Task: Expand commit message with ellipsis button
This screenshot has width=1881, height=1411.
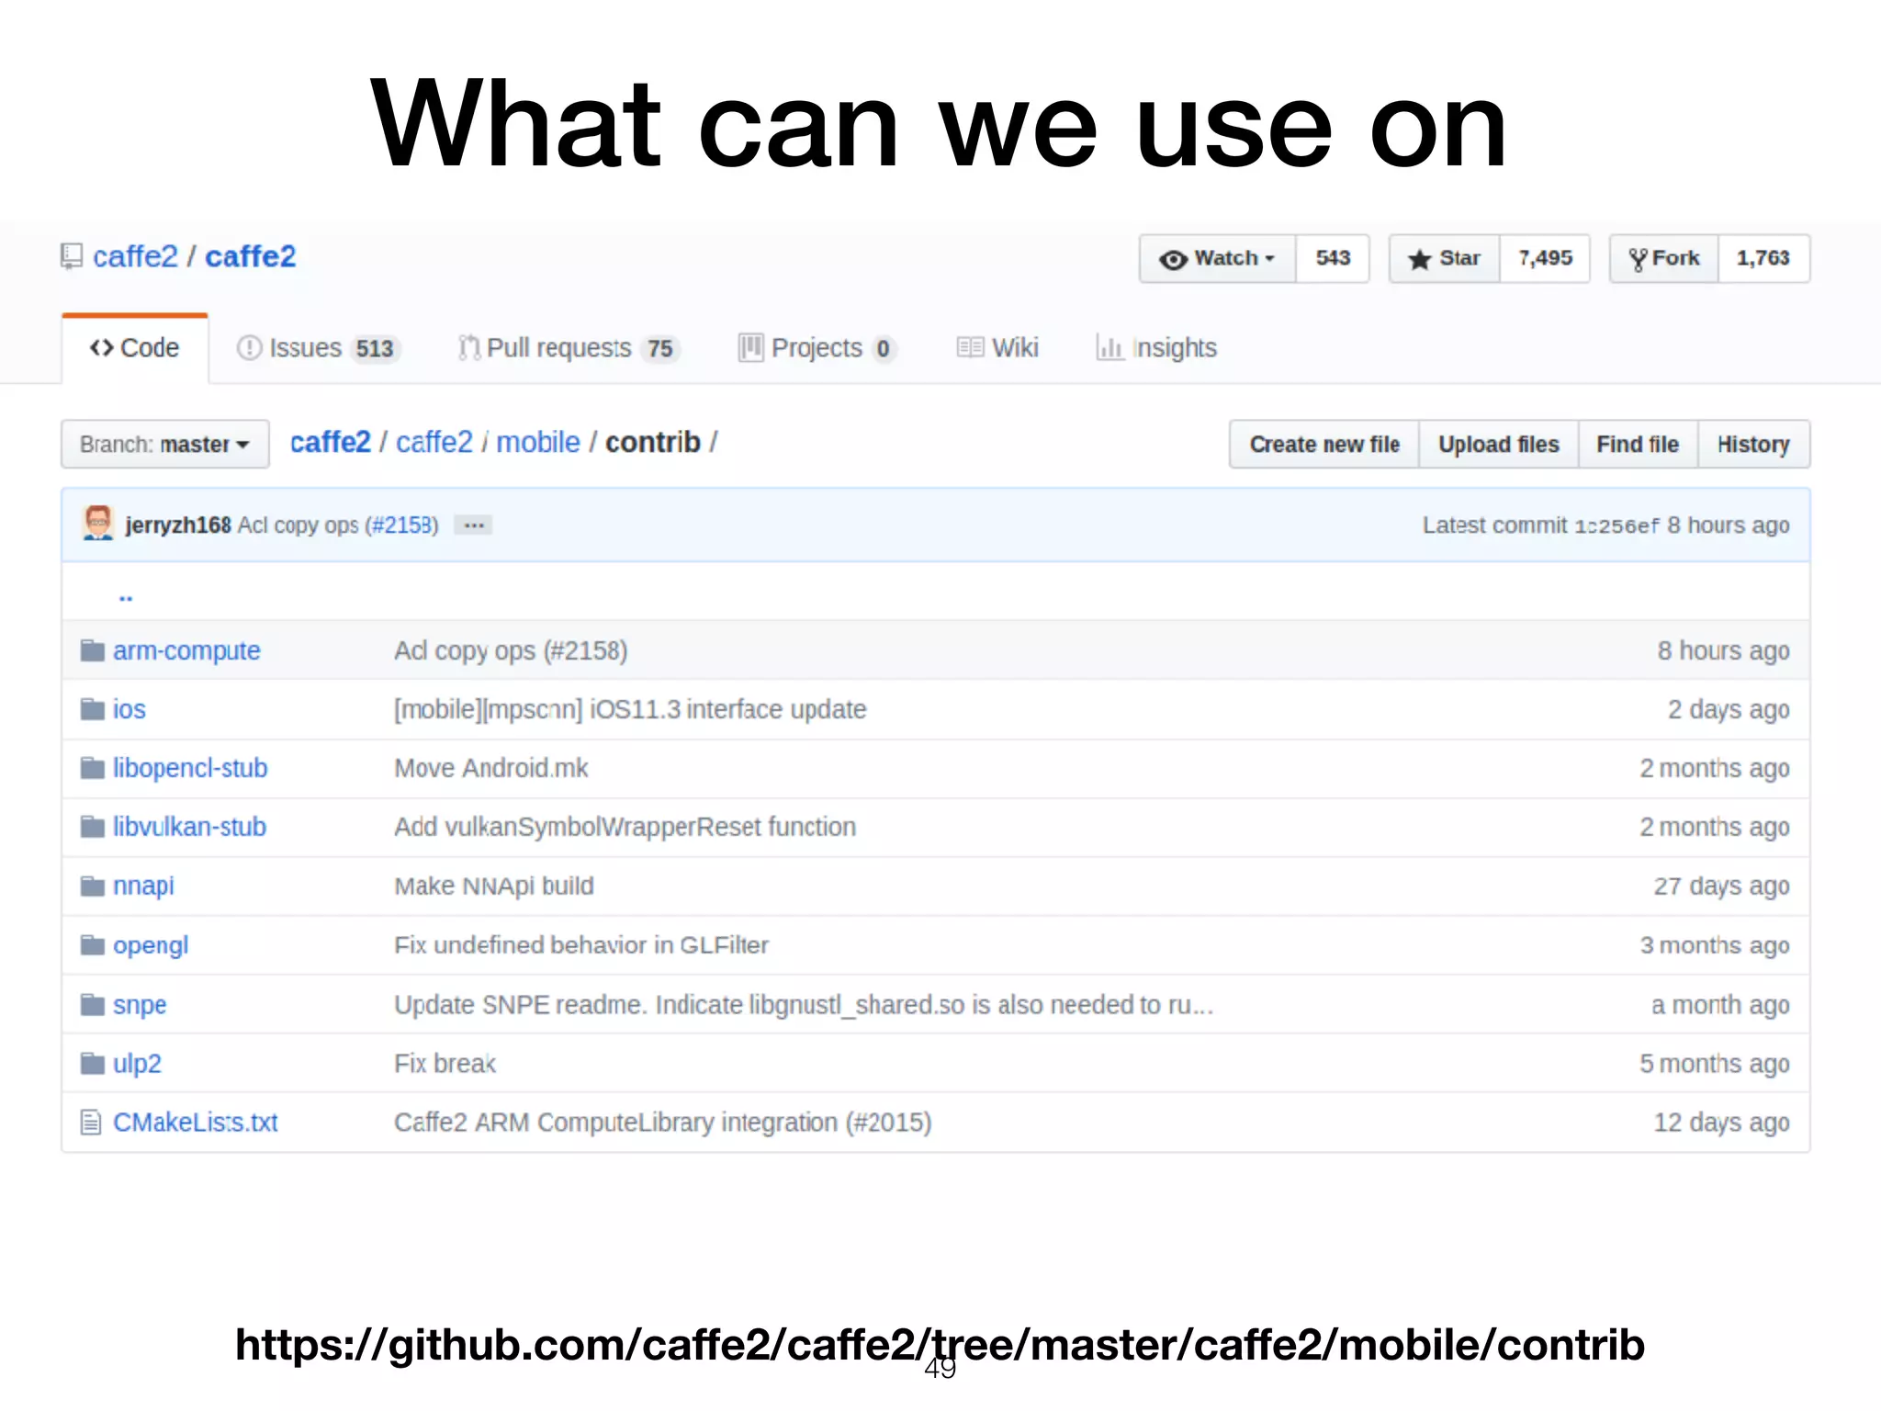Action: pos(474,525)
